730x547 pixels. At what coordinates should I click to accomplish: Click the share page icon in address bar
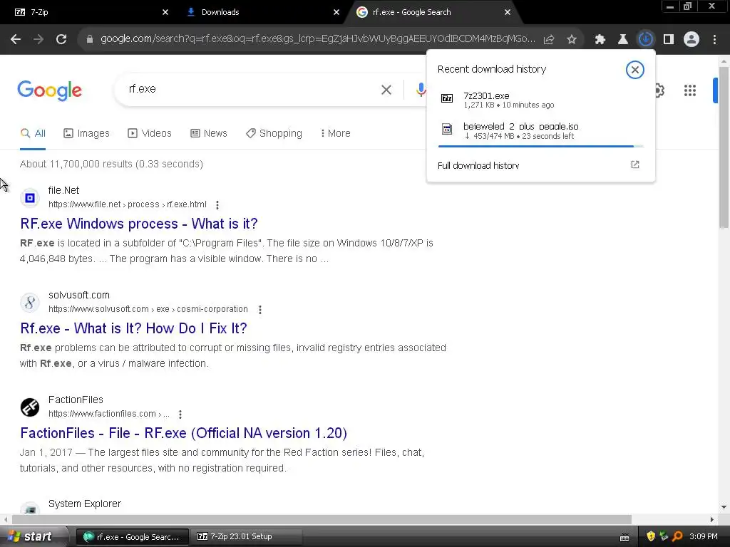click(x=549, y=40)
